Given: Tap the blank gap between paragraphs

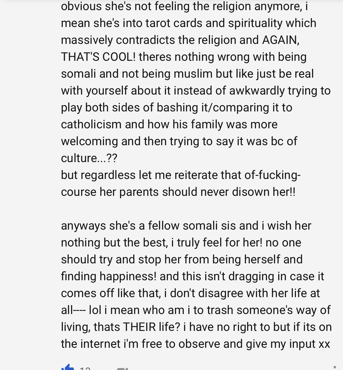Looking at the screenshot, I should [169, 209].
